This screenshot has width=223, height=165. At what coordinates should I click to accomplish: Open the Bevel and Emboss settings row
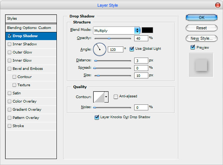click(31, 69)
